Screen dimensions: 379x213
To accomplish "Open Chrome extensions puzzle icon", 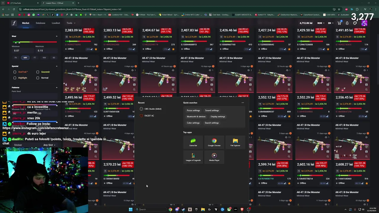I will pyautogui.click(x=357, y=9).
